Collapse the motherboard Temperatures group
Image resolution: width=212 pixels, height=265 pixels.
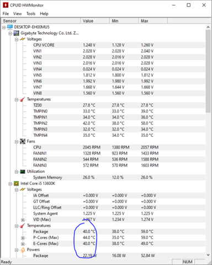tap(17, 100)
